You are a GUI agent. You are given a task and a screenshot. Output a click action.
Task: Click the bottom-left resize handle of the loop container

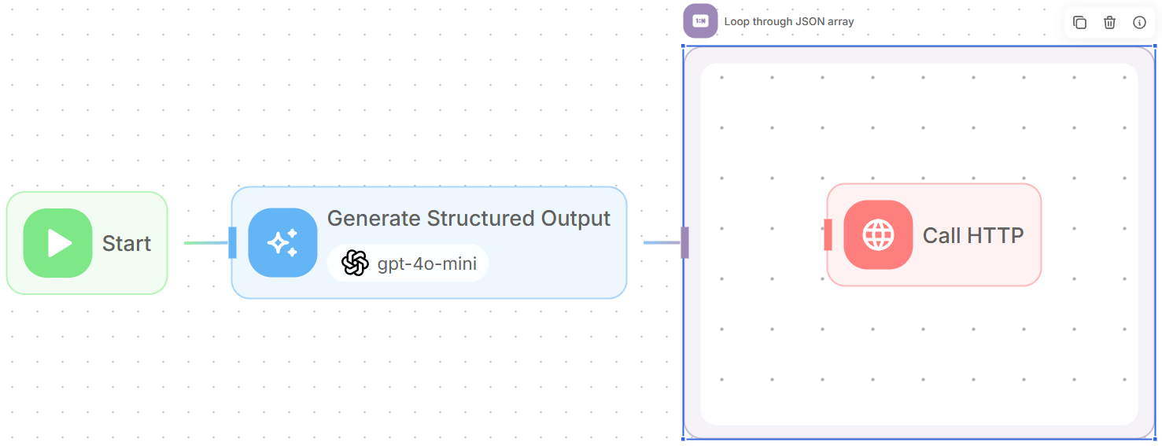[684, 438]
